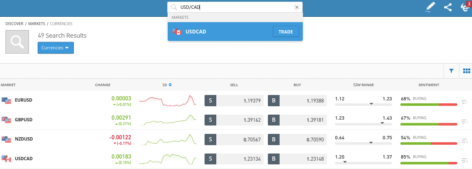Image resolution: width=472 pixels, height=169 pixels.
Task: Click EURUSD flag icon
Action: point(6,100)
